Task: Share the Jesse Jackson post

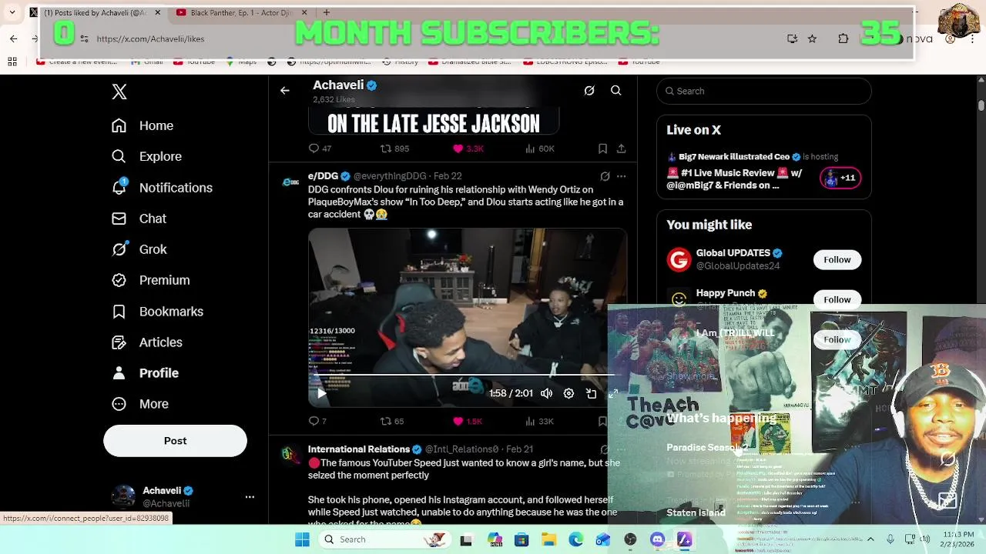Action: [x=621, y=149]
